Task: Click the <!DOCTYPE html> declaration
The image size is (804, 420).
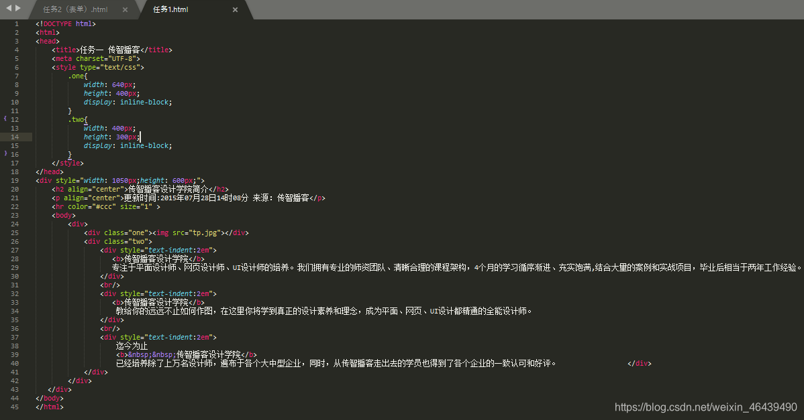Action: point(66,24)
